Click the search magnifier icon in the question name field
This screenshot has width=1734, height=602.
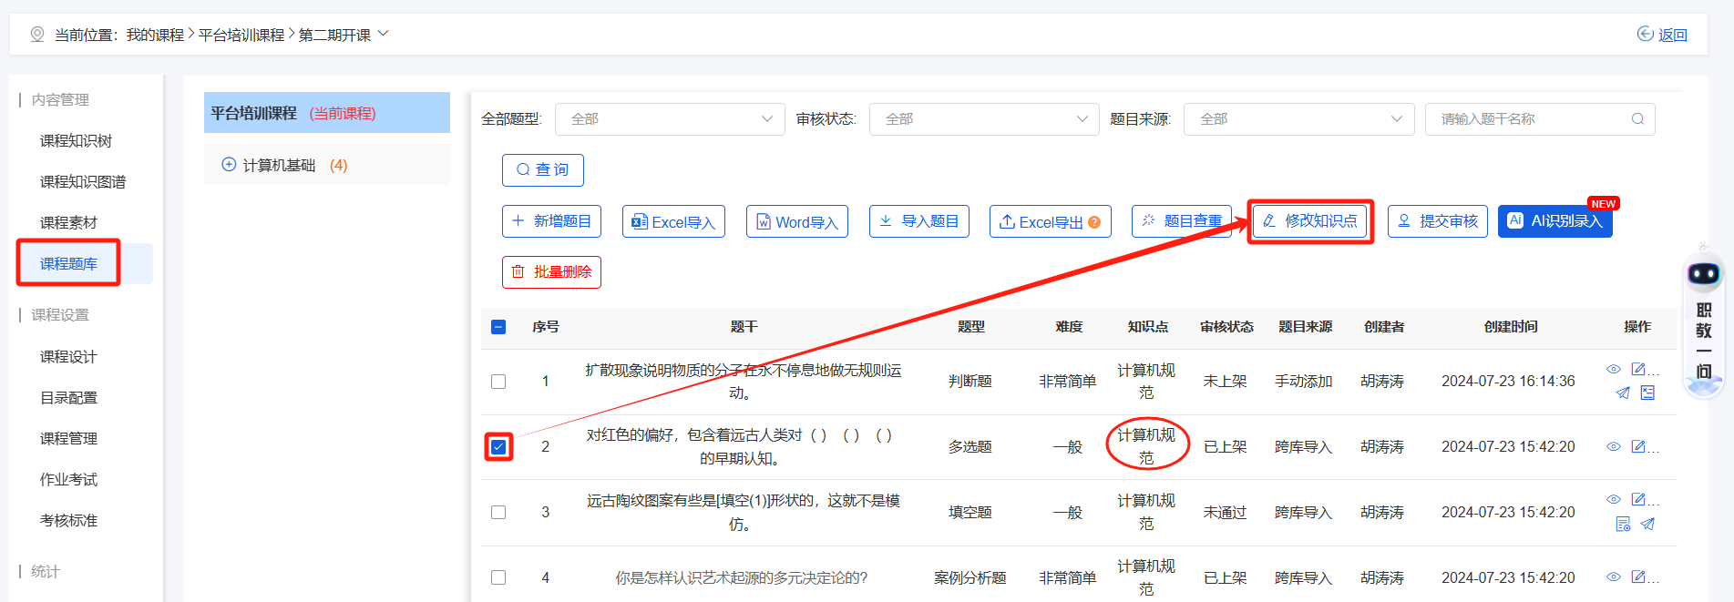coord(1637,119)
